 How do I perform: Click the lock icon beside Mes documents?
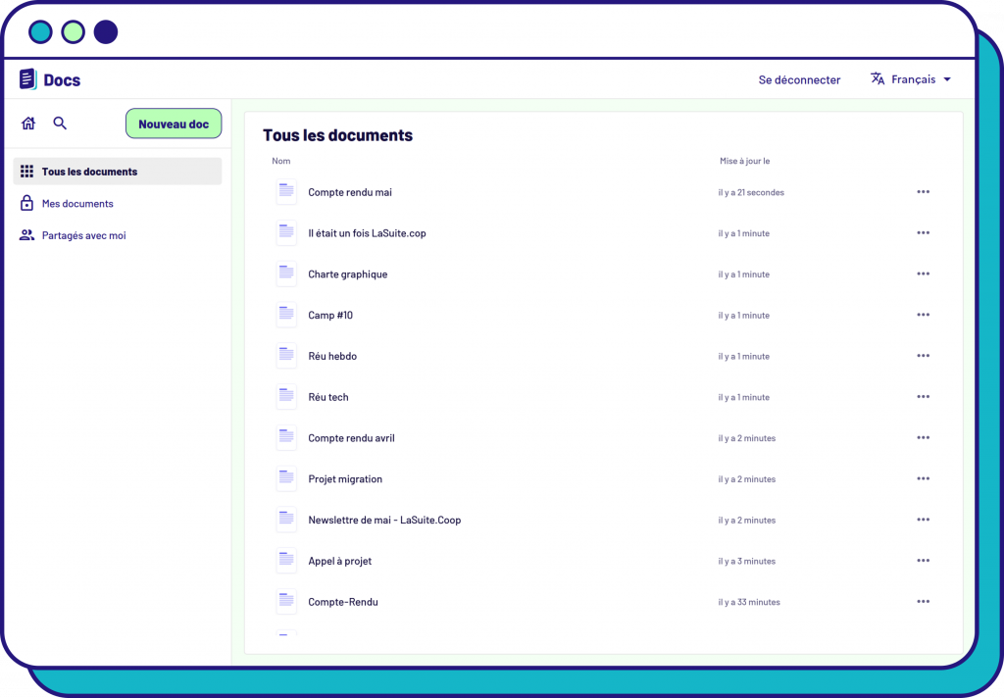coord(26,203)
